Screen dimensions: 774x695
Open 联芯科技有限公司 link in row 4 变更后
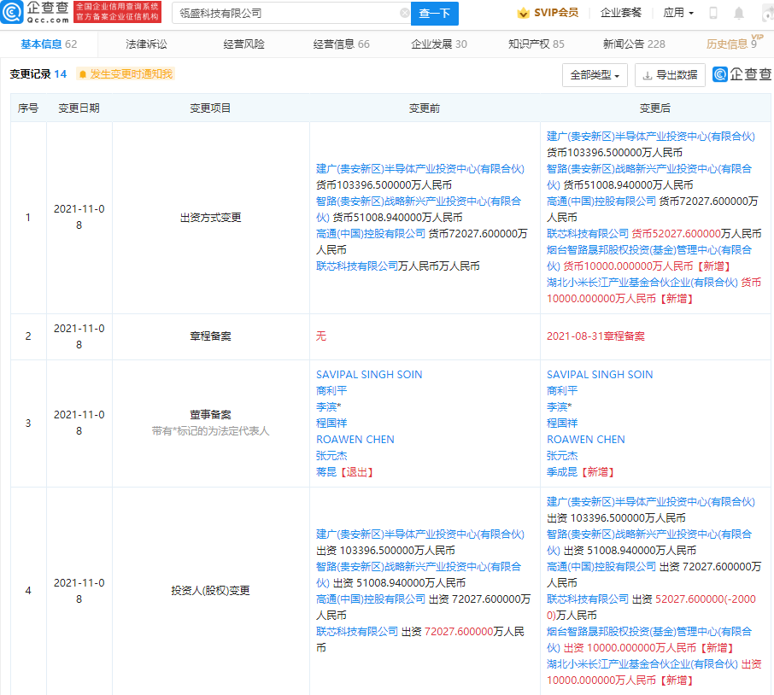tap(588, 599)
